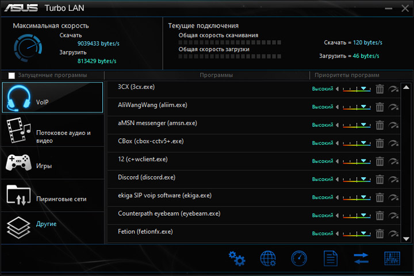Click the max upload value 813429 bytes/s
The image size is (414, 276).
[97, 61]
